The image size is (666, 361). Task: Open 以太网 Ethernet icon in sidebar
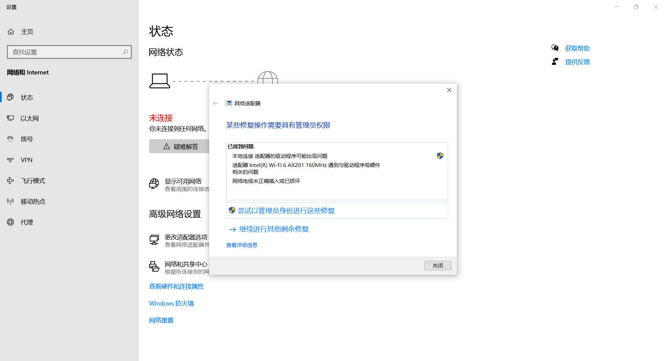pos(10,118)
